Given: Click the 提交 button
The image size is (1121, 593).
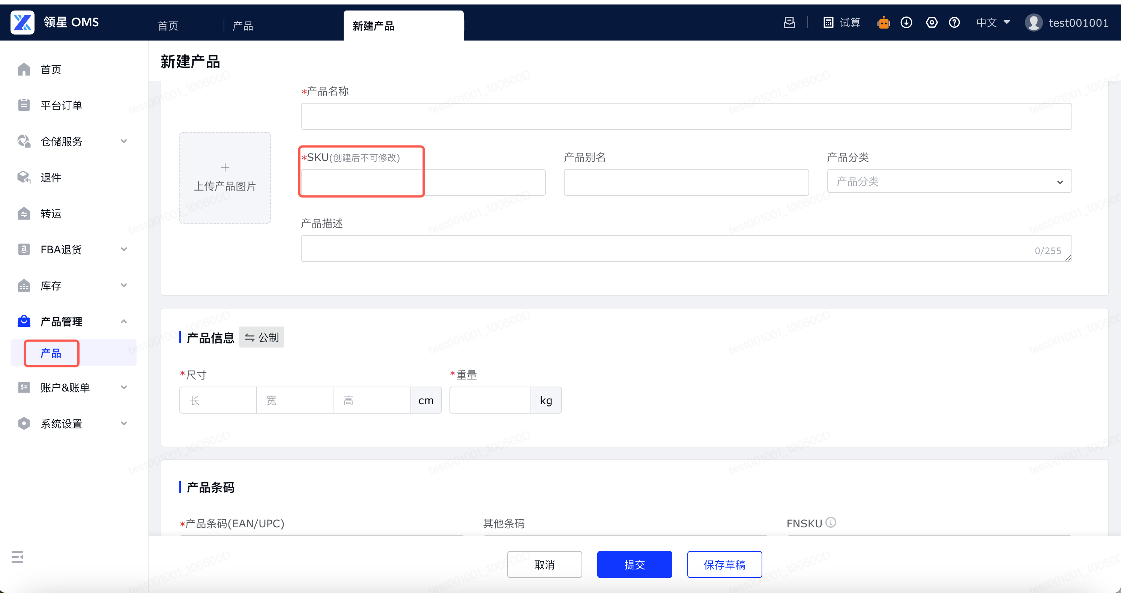Looking at the screenshot, I should coord(634,565).
